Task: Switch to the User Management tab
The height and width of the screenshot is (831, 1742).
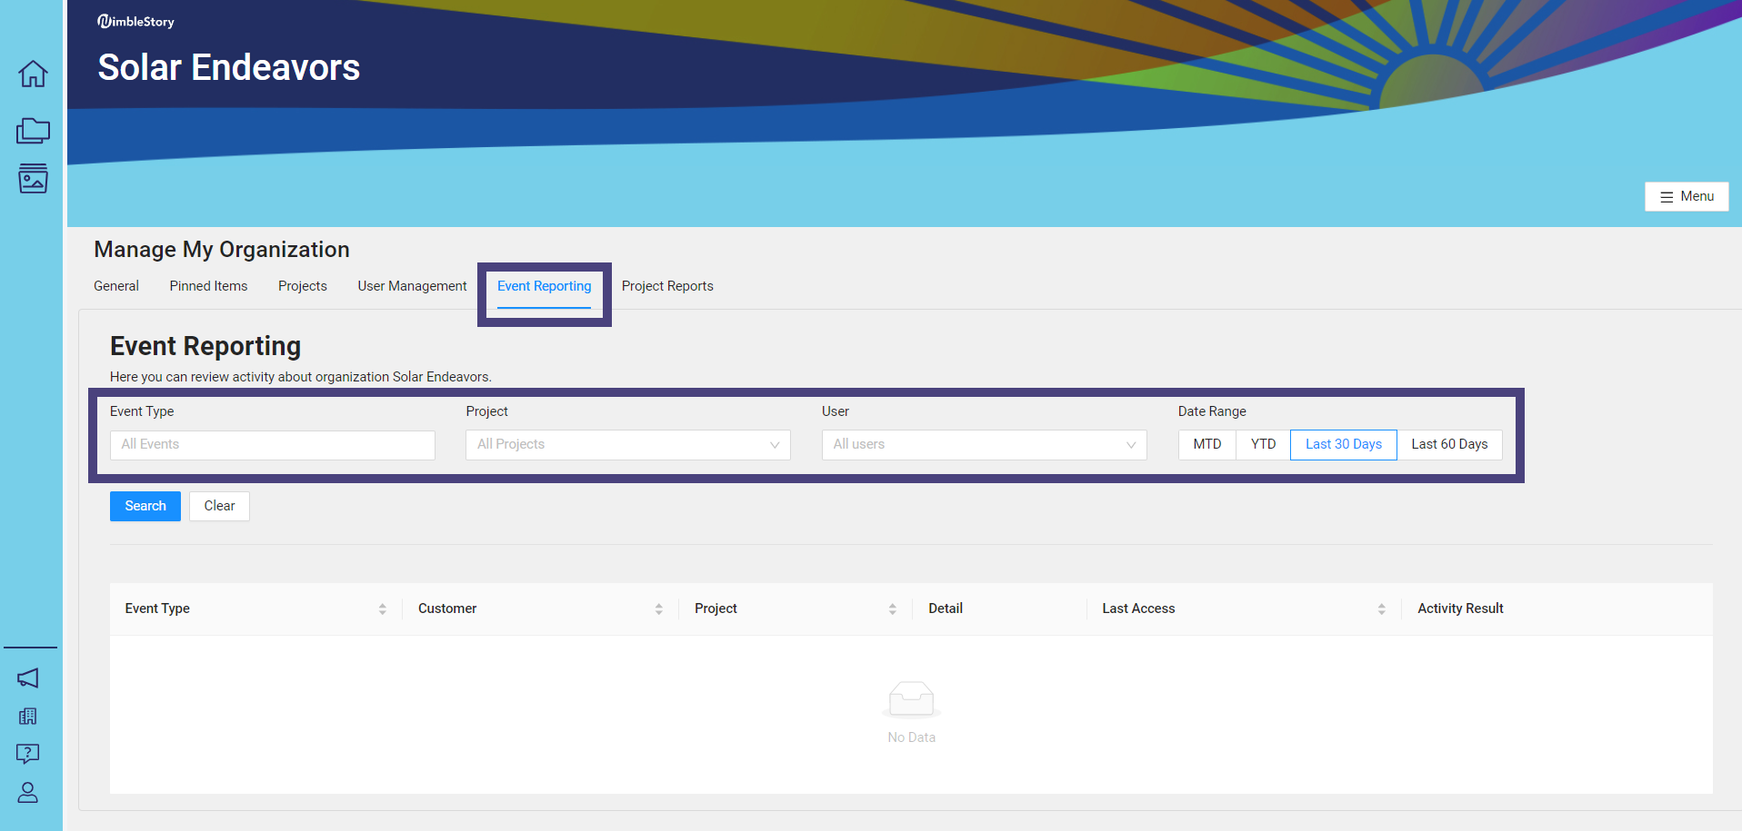Action: (x=412, y=286)
